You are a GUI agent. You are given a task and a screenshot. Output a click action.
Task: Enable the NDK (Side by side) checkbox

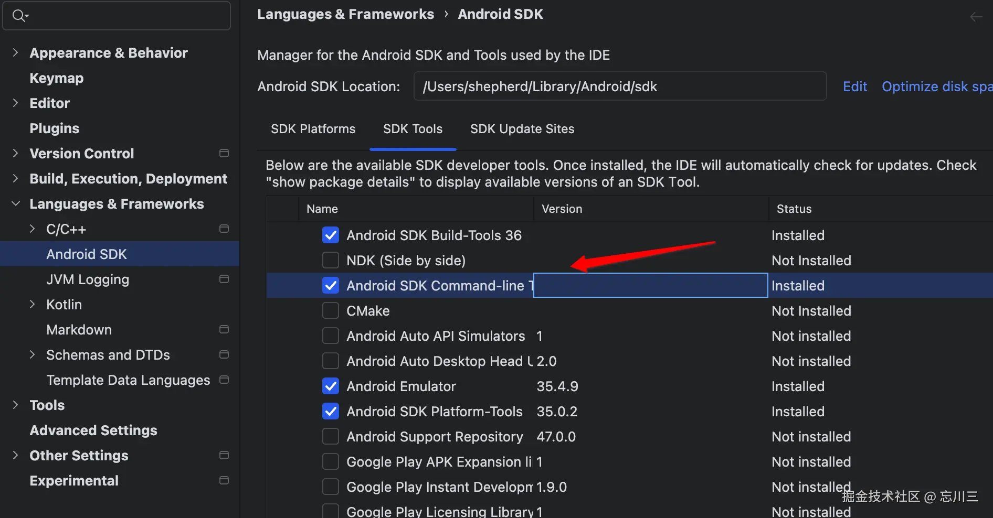[331, 260]
